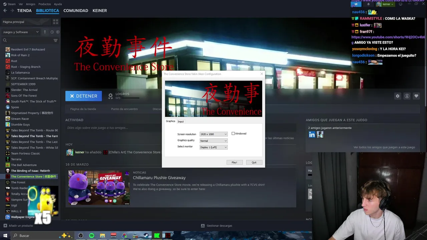Close the configuration dialog window
The height and width of the screenshot is (240, 427).
pyautogui.click(x=262, y=74)
